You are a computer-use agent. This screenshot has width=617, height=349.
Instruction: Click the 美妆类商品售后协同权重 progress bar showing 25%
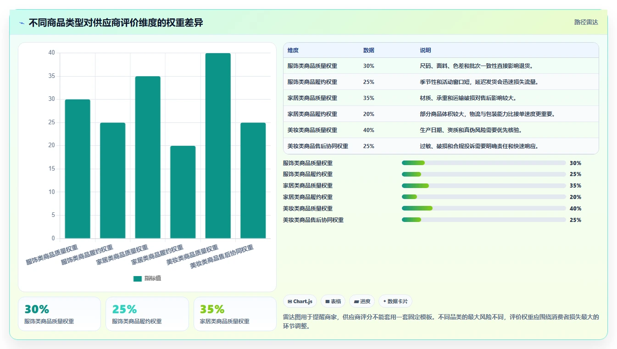[x=484, y=220]
